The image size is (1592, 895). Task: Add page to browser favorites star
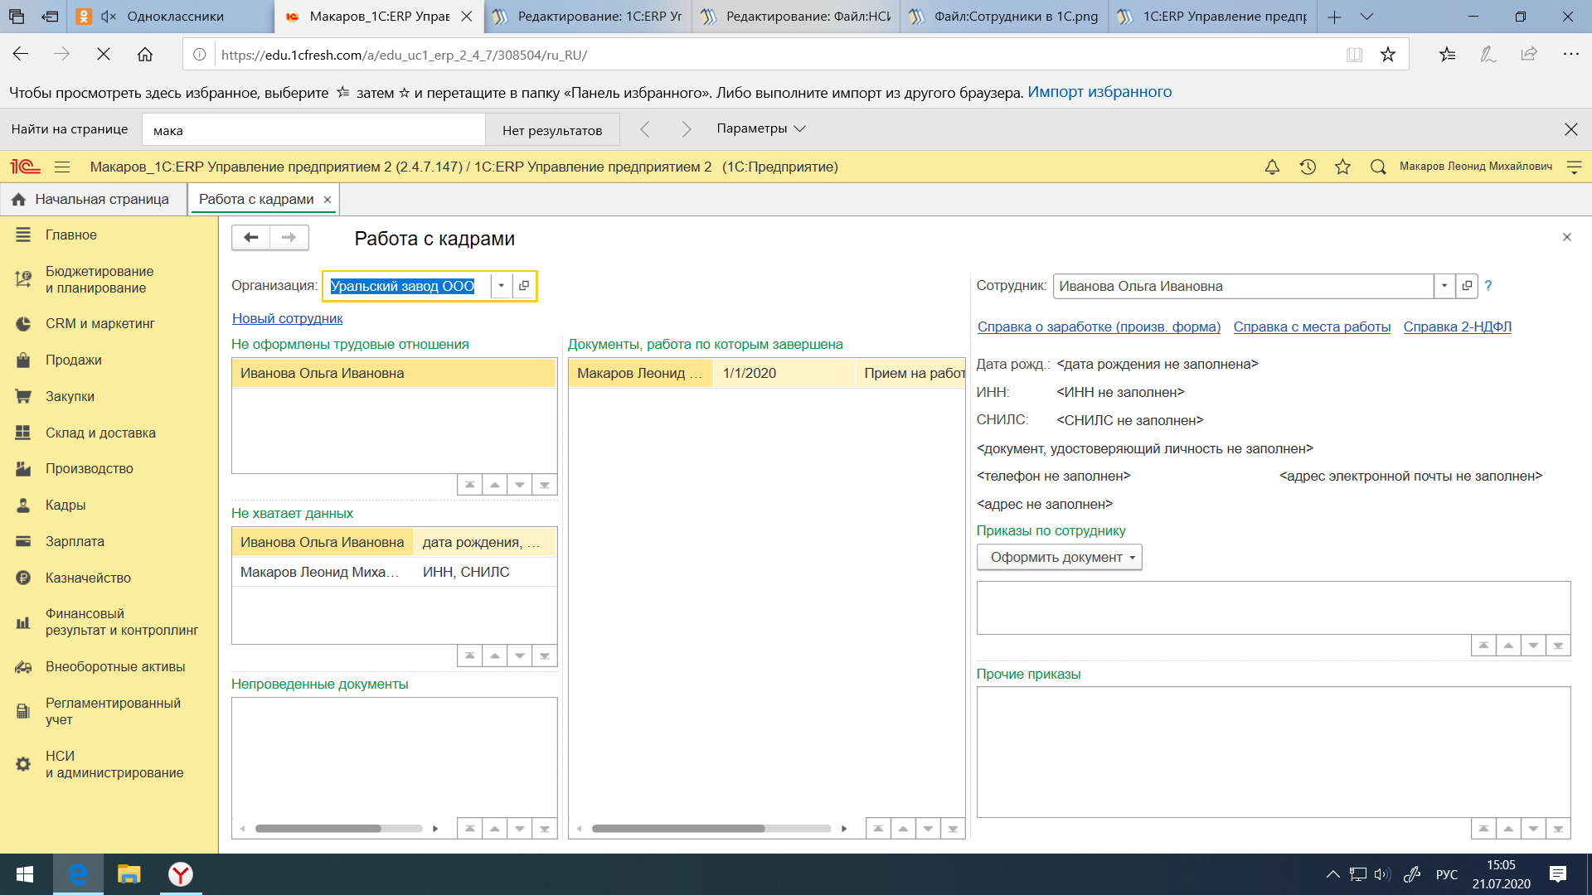click(x=1388, y=55)
